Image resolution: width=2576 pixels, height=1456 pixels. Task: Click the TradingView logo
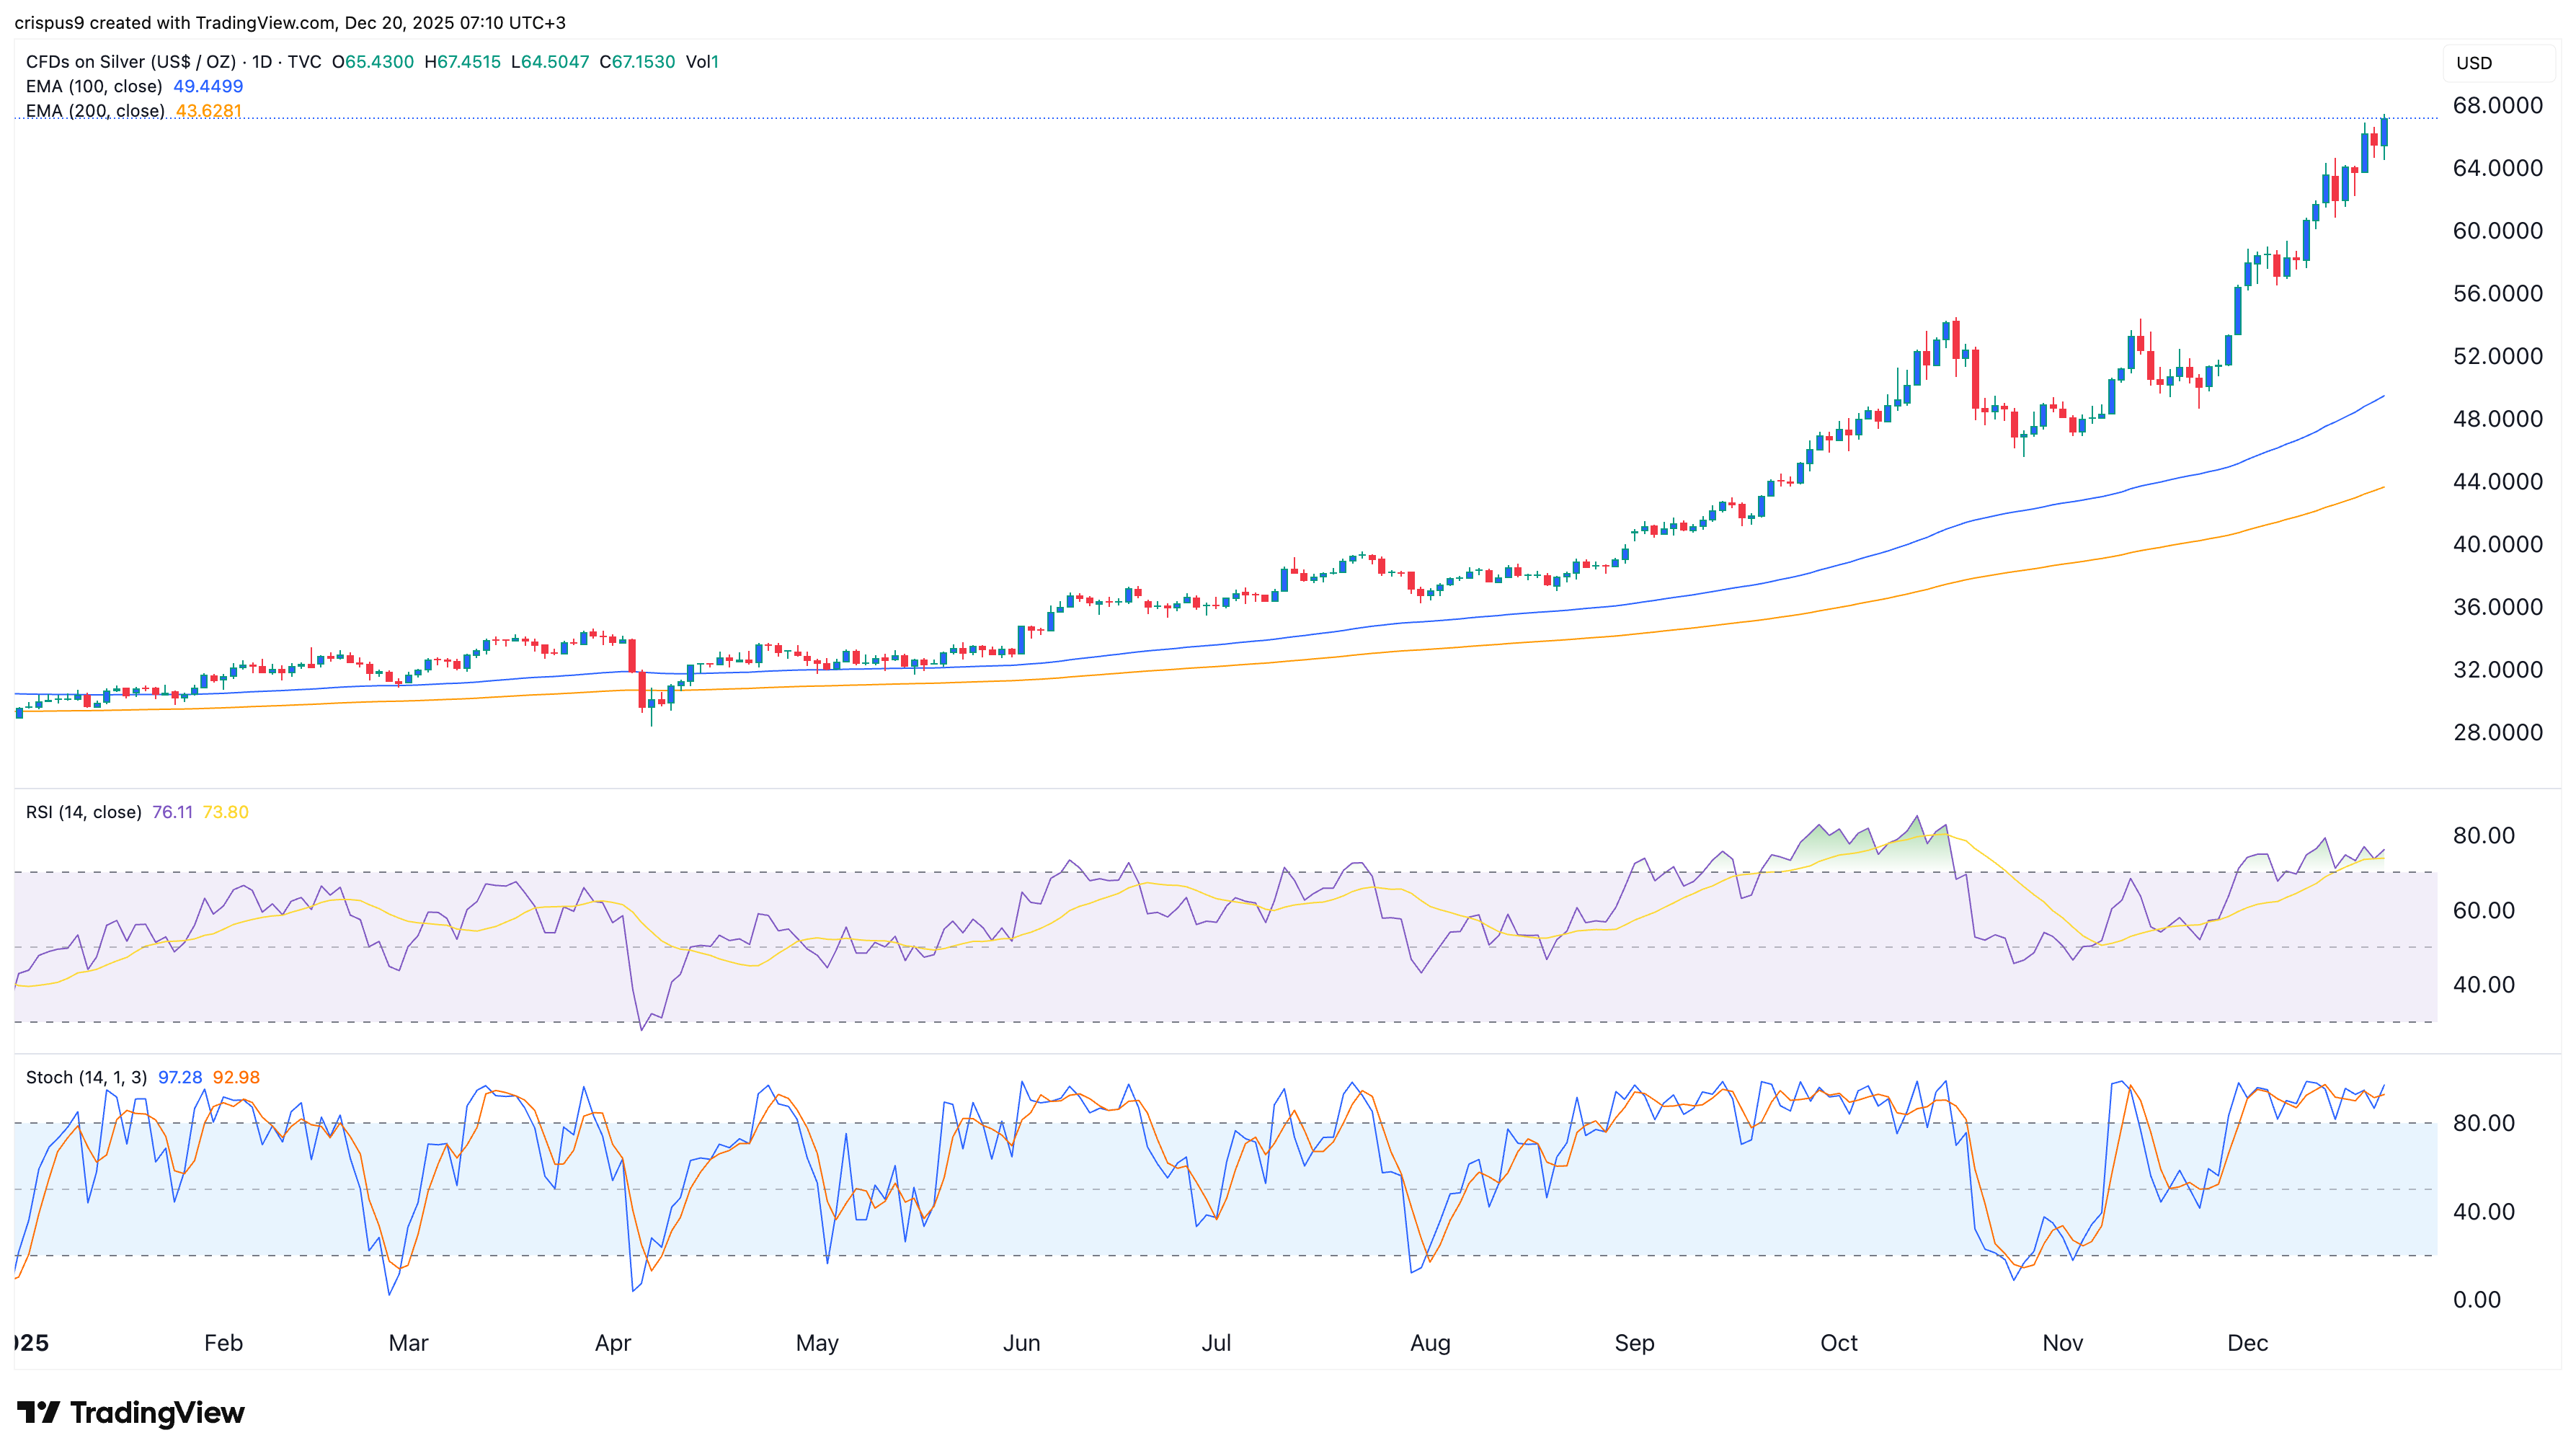(135, 1414)
